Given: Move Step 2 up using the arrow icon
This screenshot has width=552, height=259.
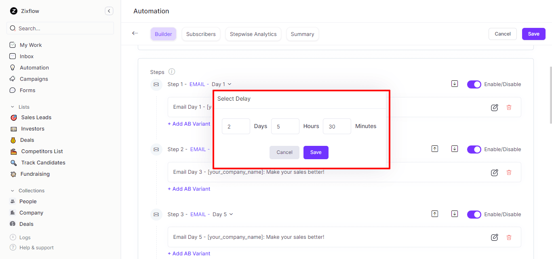Looking at the screenshot, I should (435, 149).
